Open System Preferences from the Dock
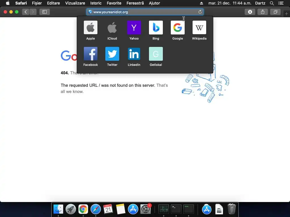The width and height of the screenshot is (290, 217). coord(146,209)
